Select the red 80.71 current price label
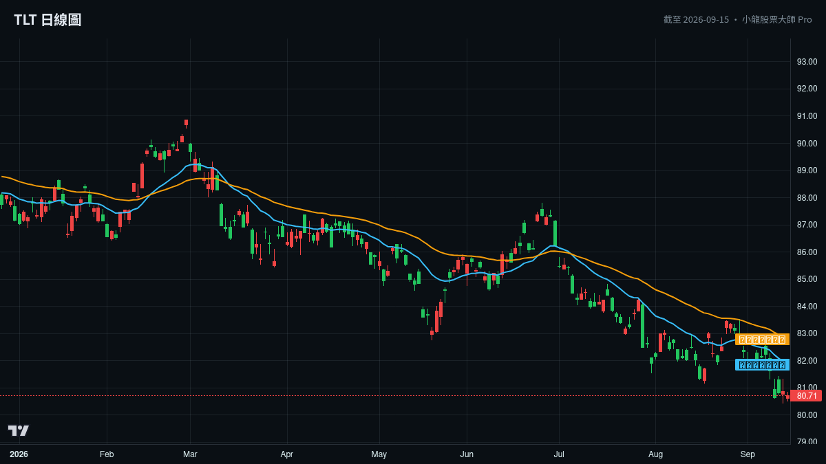Viewport: 826px width, 464px height. (806, 396)
